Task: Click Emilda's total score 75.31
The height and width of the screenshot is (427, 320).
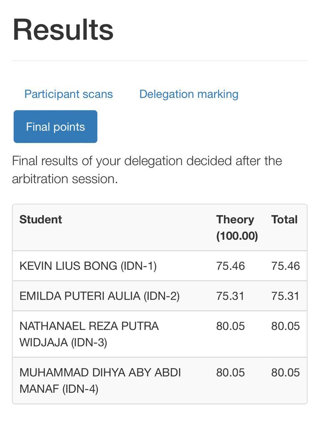Action: click(285, 296)
